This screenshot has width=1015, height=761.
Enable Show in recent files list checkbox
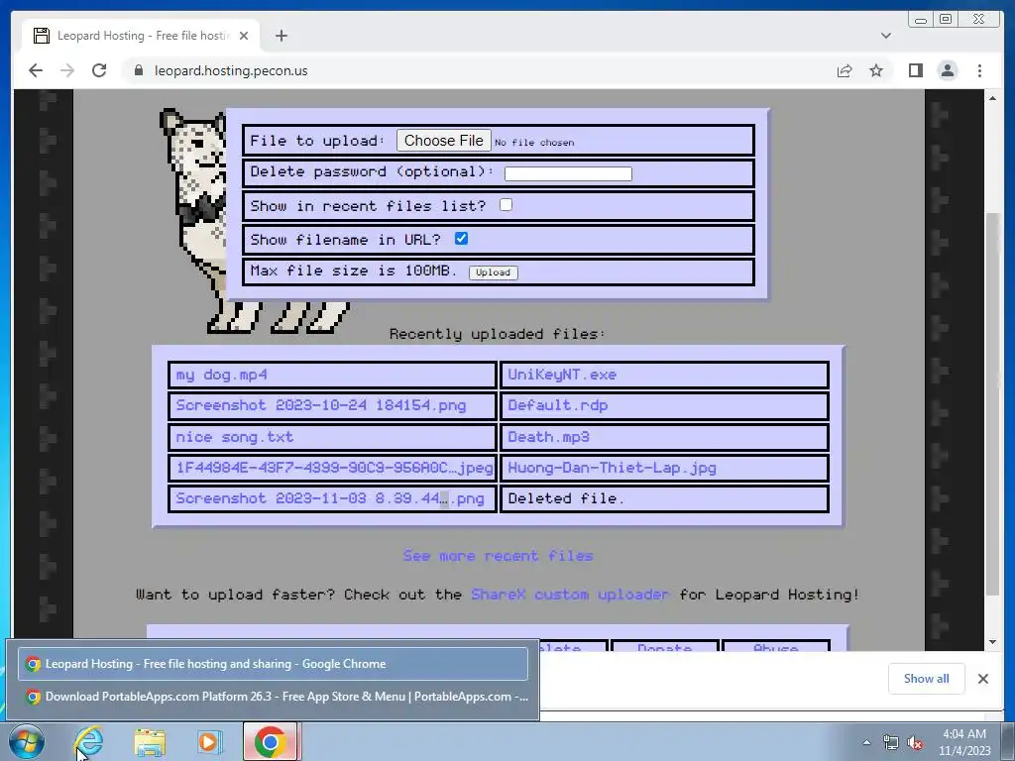[506, 204]
